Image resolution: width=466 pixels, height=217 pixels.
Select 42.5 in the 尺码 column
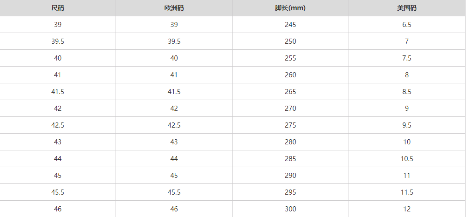pyautogui.click(x=58, y=125)
